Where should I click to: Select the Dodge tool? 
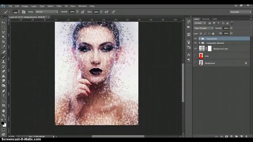[x=4, y=86]
